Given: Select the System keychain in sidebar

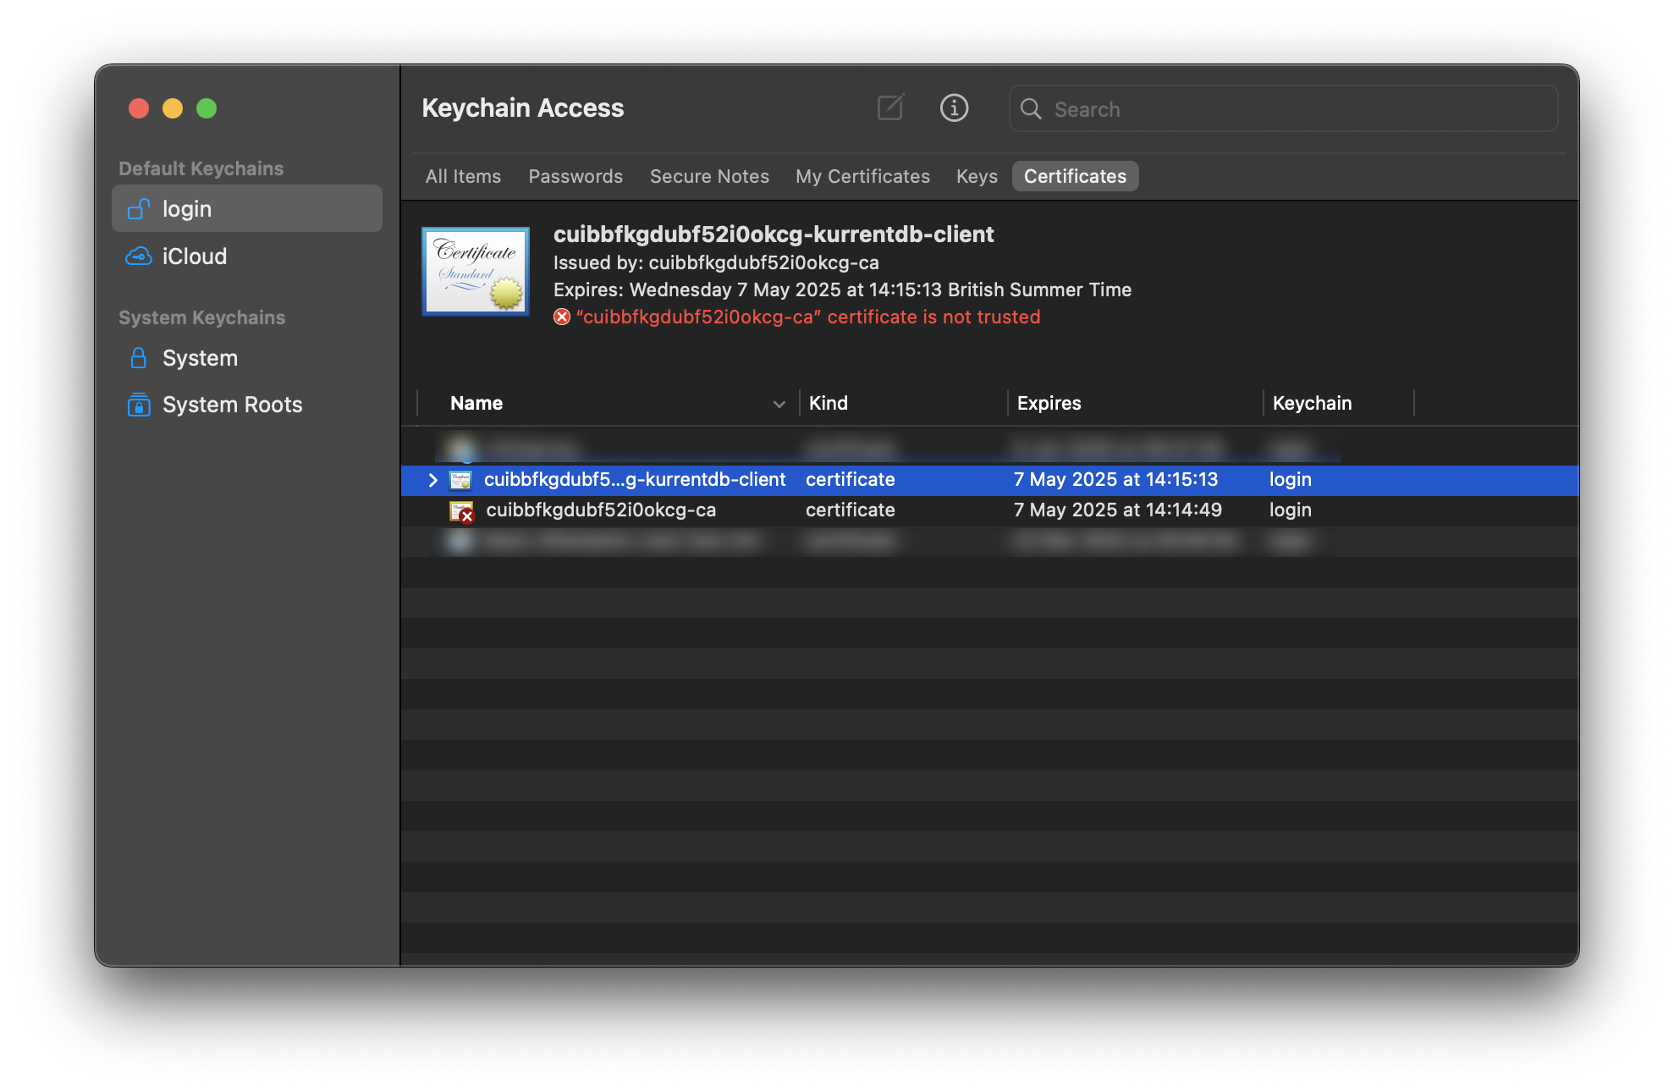Looking at the screenshot, I should 199,357.
